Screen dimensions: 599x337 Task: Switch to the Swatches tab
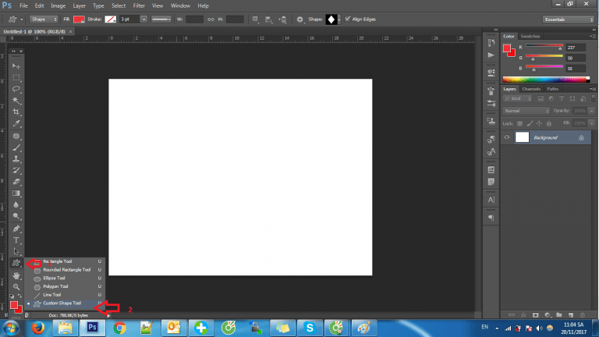pos(530,36)
